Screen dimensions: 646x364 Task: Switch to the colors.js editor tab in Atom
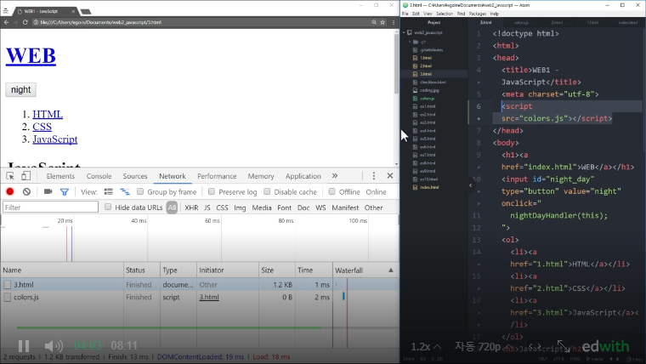521,22
